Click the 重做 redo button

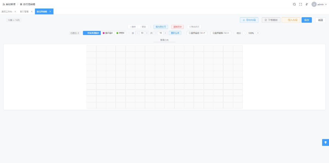coord(143,27)
